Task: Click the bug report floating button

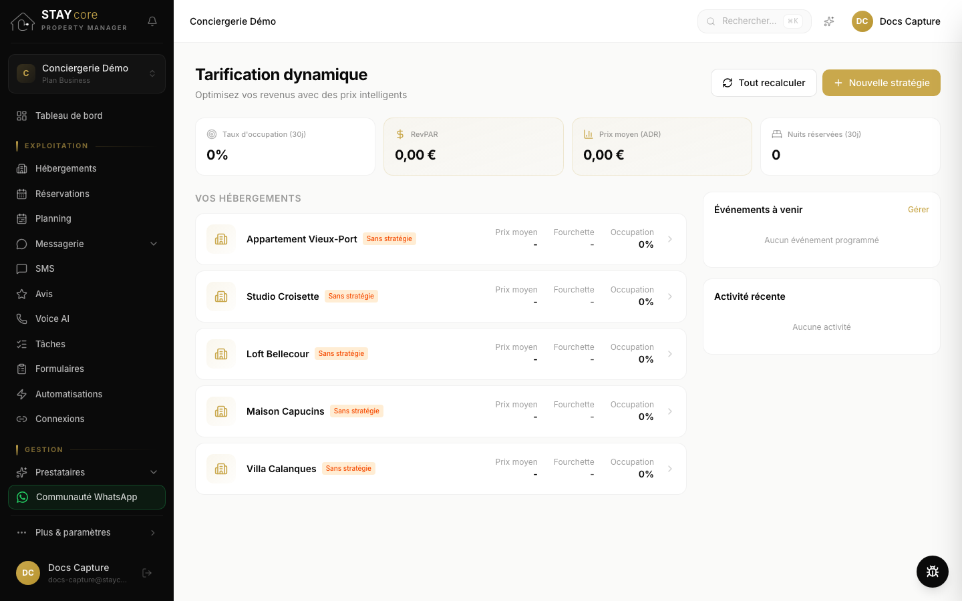Action: click(x=933, y=572)
